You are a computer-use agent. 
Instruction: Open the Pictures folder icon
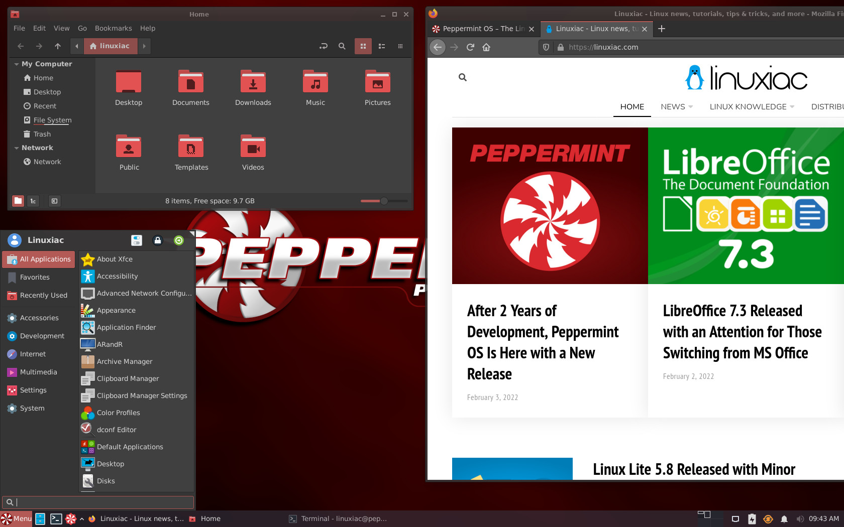point(378,81)
